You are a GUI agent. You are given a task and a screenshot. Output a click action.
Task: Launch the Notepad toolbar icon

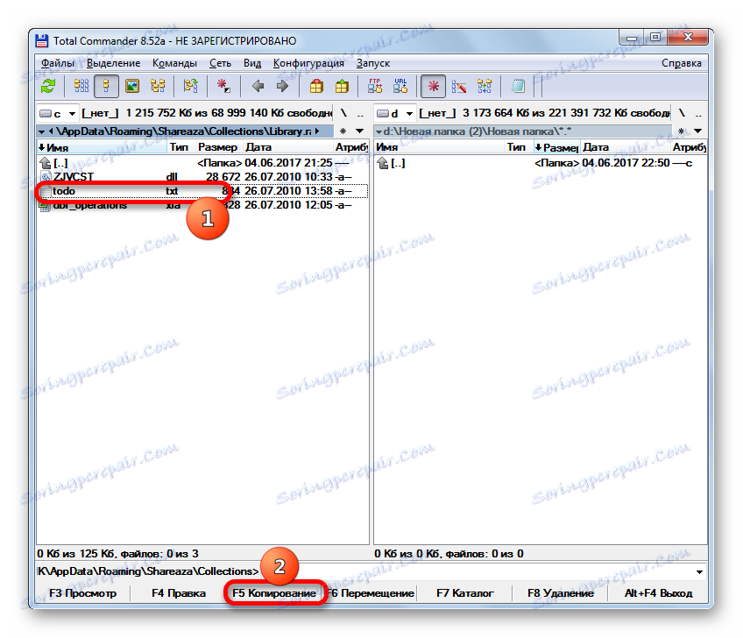518,86
